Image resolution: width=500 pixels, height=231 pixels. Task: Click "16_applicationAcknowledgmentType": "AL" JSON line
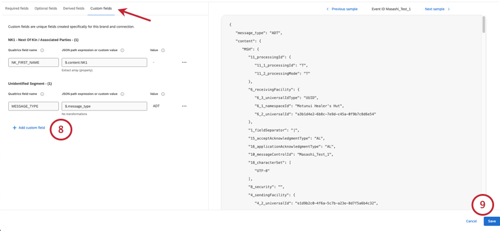tap(292, 146)
